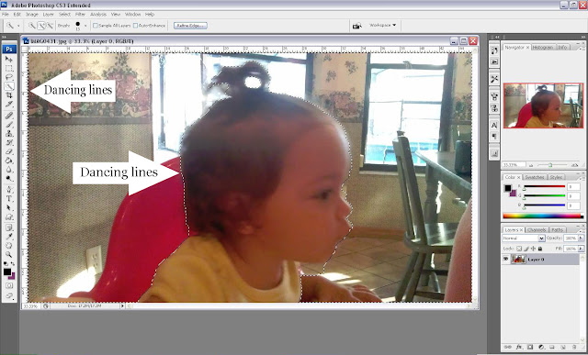Open the Brush picker dropdown
Screen dimensions: 588x355
tap(85, 26)
